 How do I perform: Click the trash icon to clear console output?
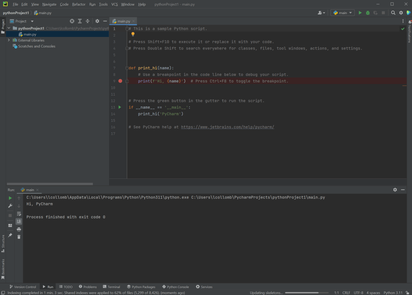[19, 237]
